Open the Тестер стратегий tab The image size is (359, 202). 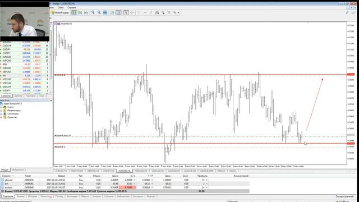(344, 196)
